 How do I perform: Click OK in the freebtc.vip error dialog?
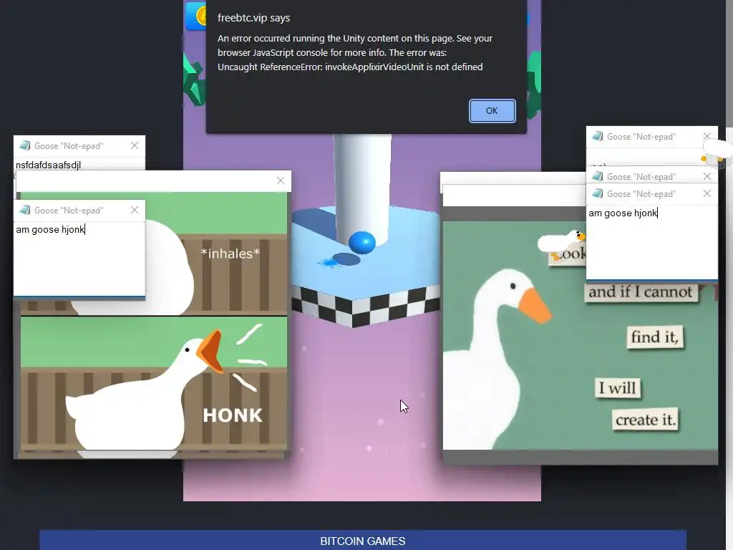[x=492, y=111]
